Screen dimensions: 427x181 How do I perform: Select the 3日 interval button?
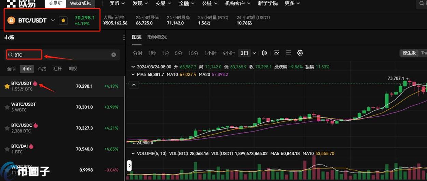click(x=244, y=53)
